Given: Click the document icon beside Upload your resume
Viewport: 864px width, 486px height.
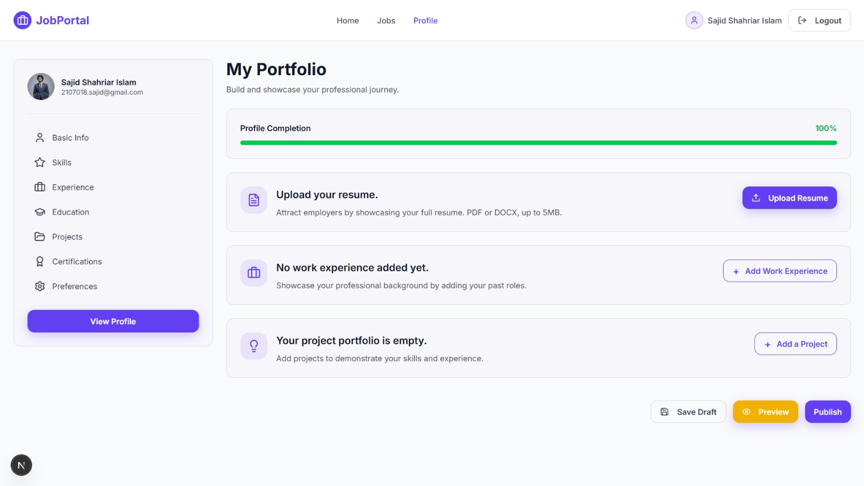Looking at the screenshot, I should pos(254,200).
